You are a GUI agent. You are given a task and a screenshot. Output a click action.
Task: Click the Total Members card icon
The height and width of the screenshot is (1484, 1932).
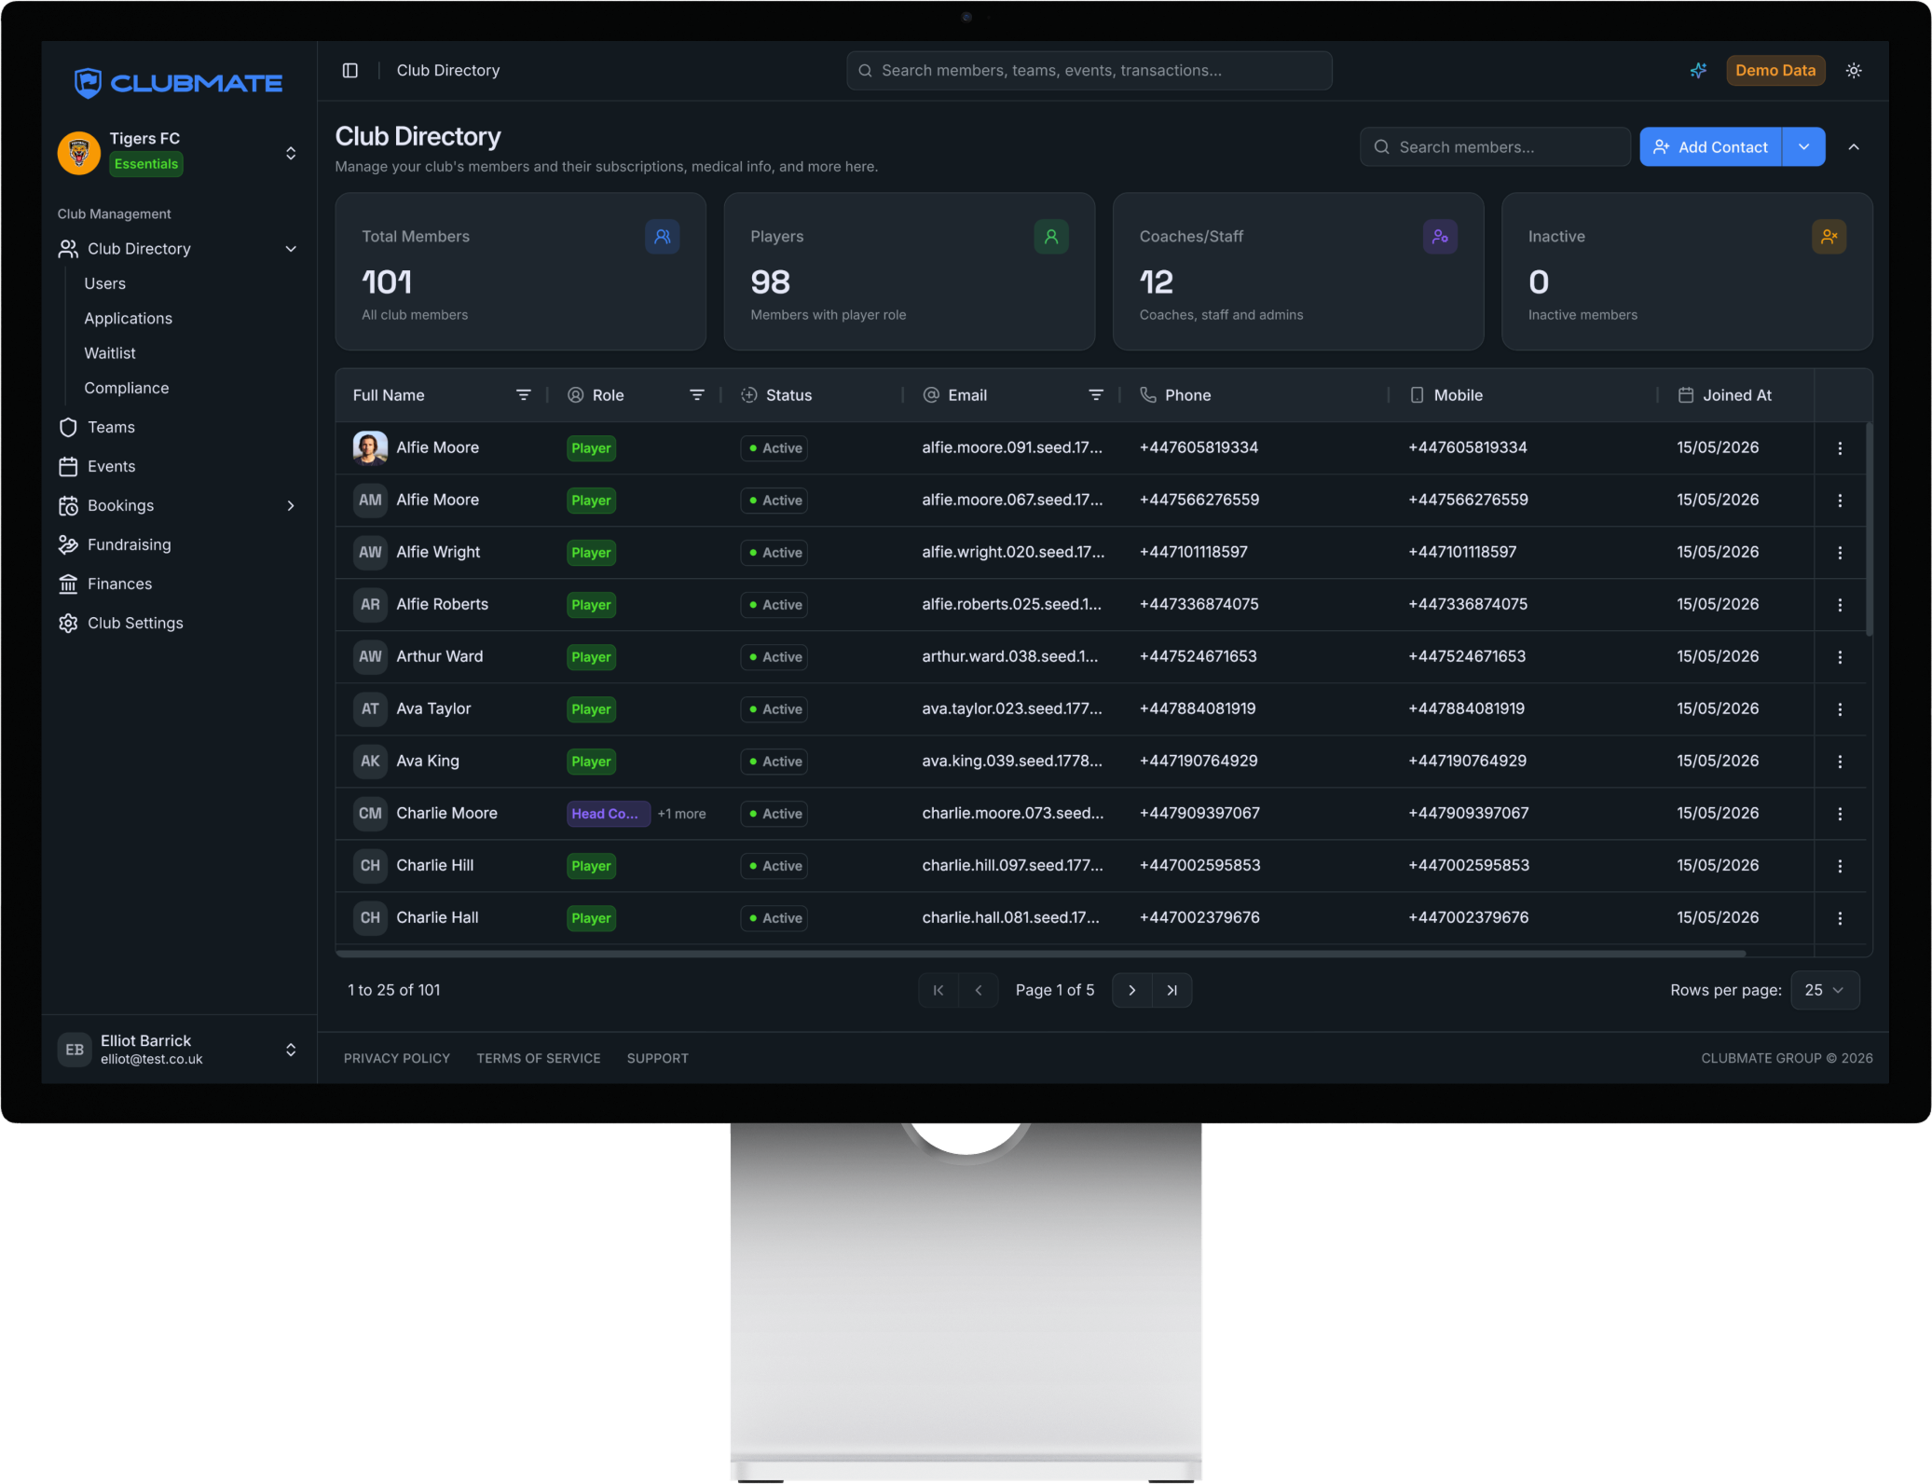pos(663,237)
